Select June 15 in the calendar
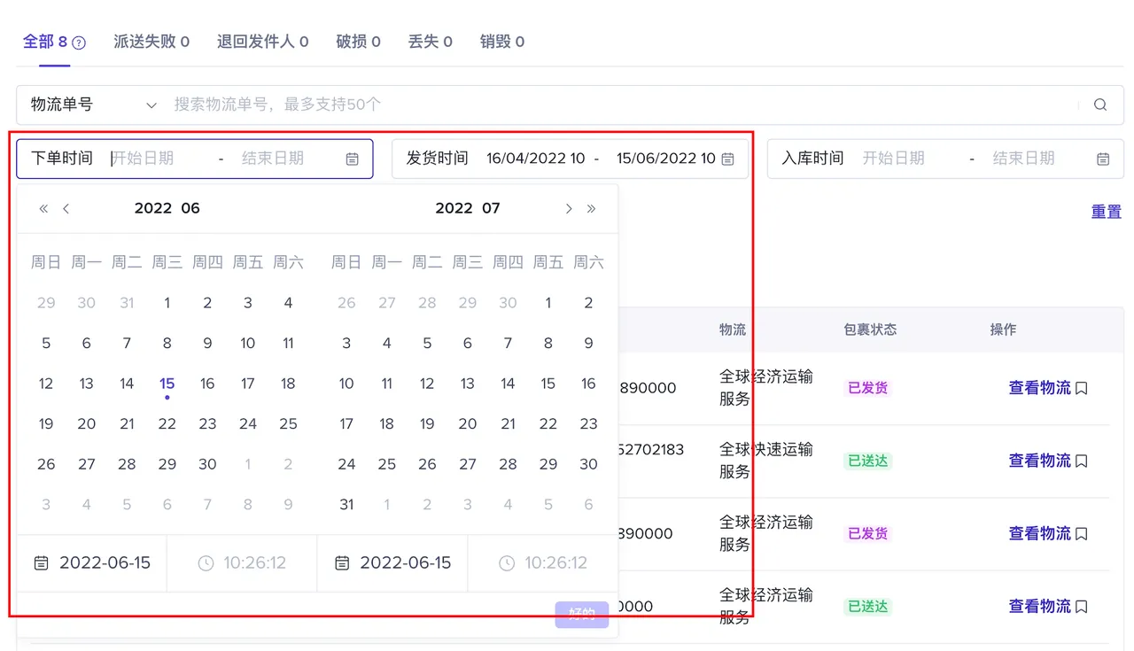The height and width of the screenshot is (651, 1134). point(167,383)
